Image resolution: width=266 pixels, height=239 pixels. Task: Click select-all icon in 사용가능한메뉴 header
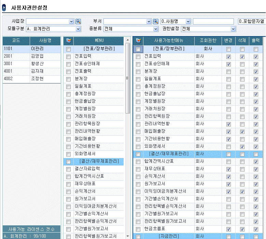click(138, 41)
